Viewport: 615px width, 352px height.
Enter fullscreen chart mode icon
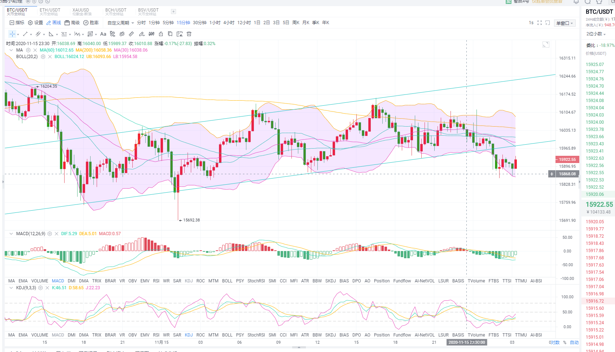point(540,23)
